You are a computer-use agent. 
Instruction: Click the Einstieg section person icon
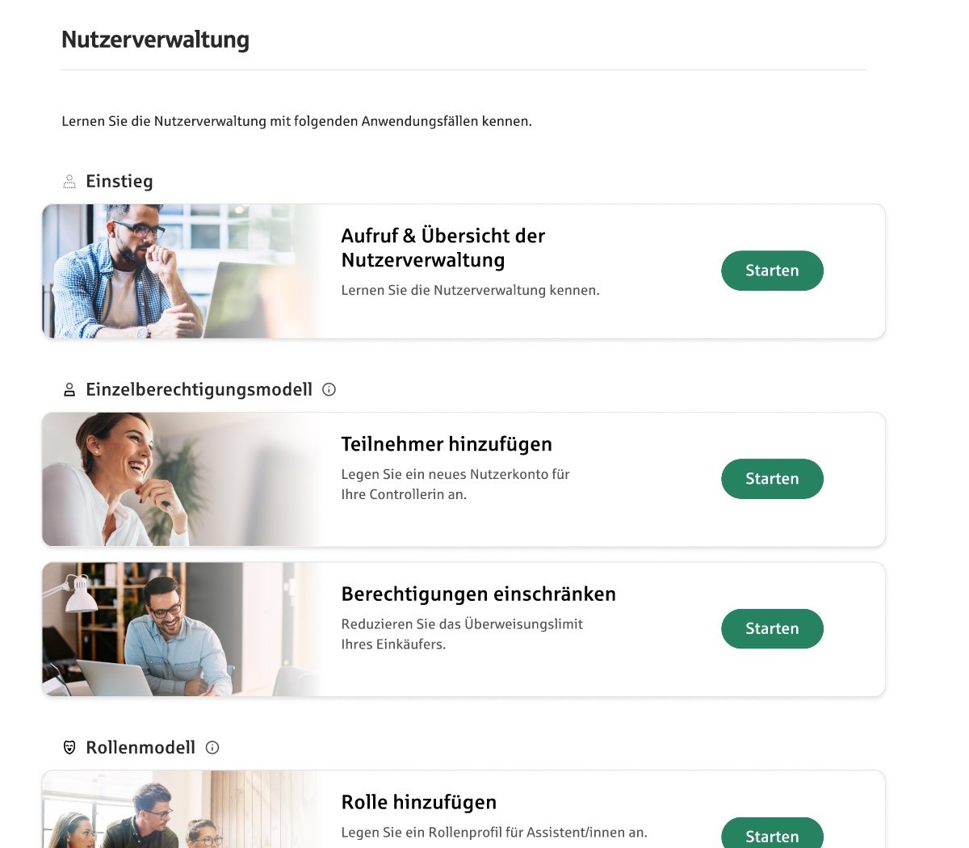[69, 182]
